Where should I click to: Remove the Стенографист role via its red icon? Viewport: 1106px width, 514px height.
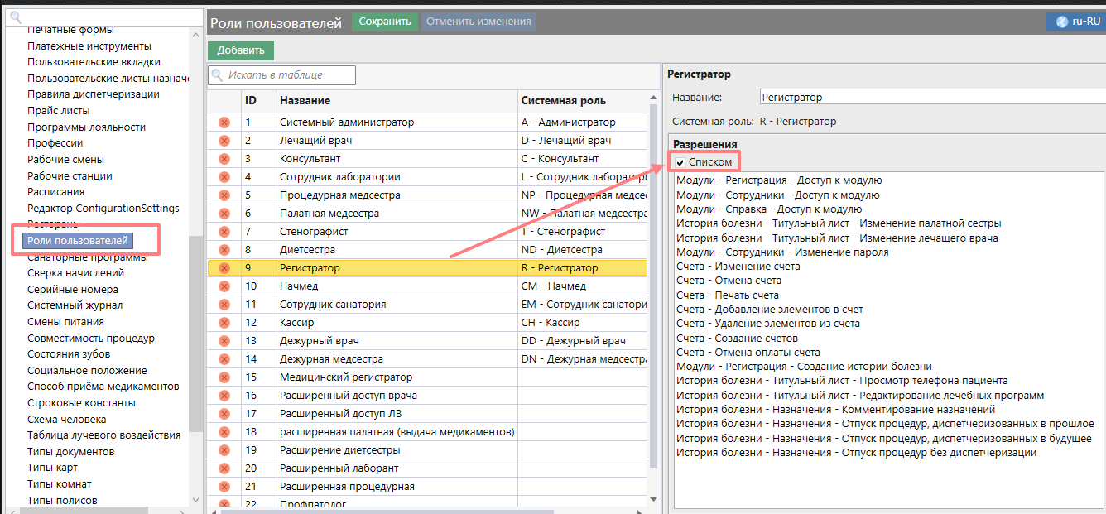pyautogui.click(x=224, y=232)
